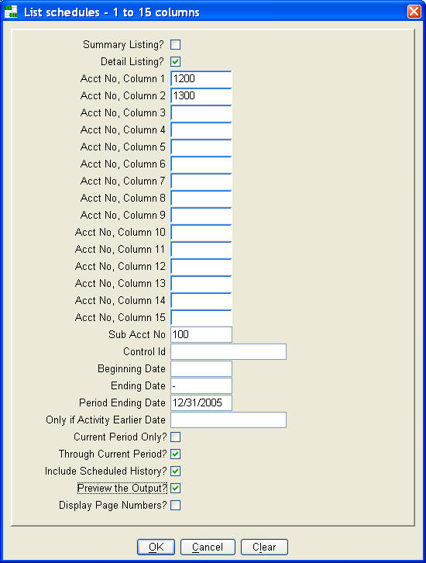Click the Period Ending Date field
The width and height of the screenshot is (426, 563).
(x=201, y=402)
